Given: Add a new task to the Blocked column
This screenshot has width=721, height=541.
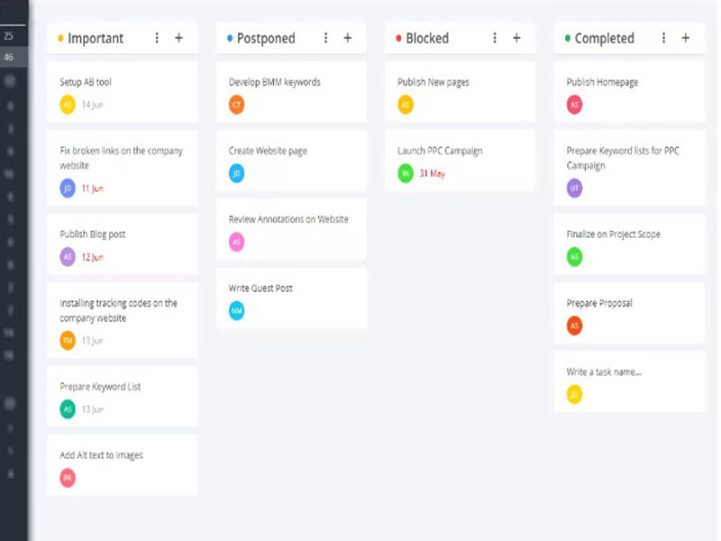Looking at the screenshot, I should pos(516,38).
